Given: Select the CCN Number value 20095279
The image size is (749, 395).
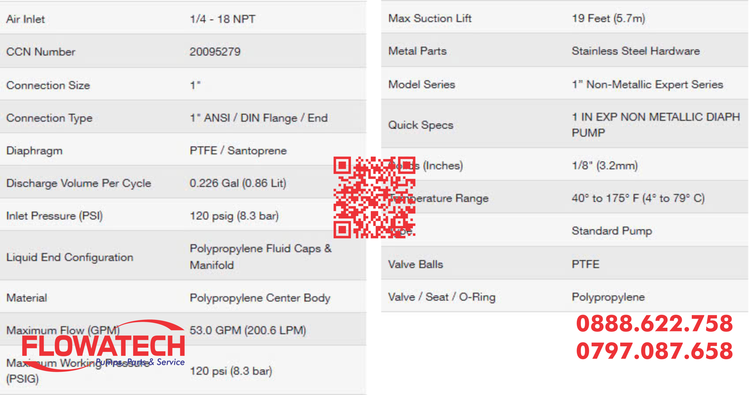Looking at the screenshot, I should 215,52.
